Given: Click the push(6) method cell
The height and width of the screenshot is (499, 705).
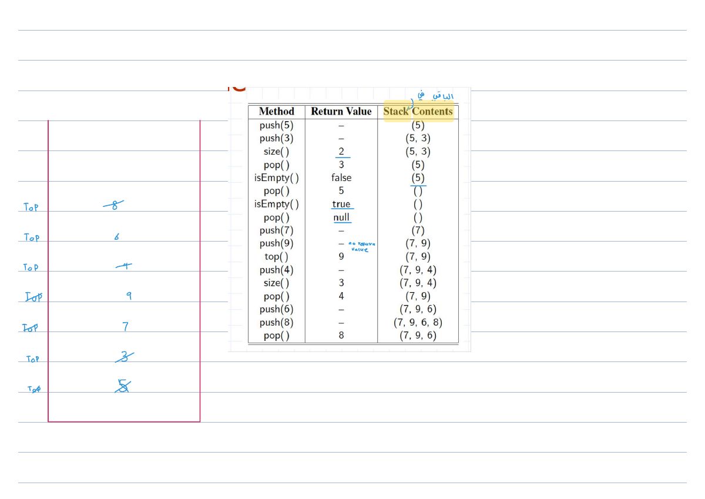Looking at the screenshot, I should [x=276, y=309].
